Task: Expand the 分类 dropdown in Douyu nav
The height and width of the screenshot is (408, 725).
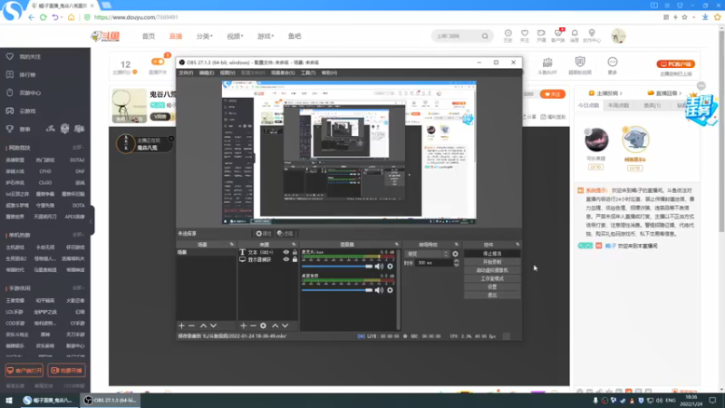Action: tap(205, 36)
